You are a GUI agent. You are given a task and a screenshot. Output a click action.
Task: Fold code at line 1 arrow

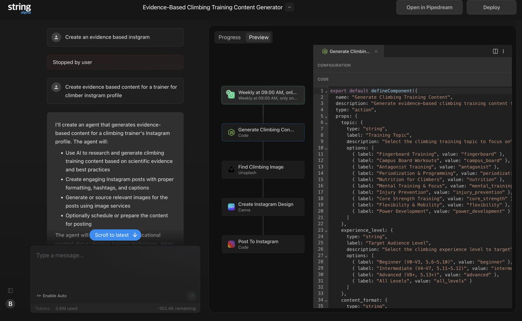pyautogui.click(x=326, y=91)
